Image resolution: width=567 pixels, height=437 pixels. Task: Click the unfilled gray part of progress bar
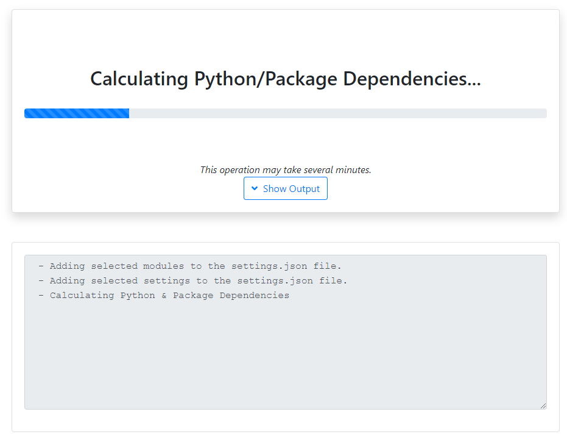pos(337,113)
